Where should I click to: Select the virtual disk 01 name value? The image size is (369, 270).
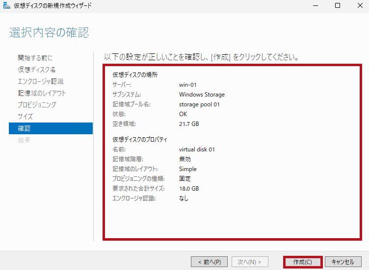[197, 149]
